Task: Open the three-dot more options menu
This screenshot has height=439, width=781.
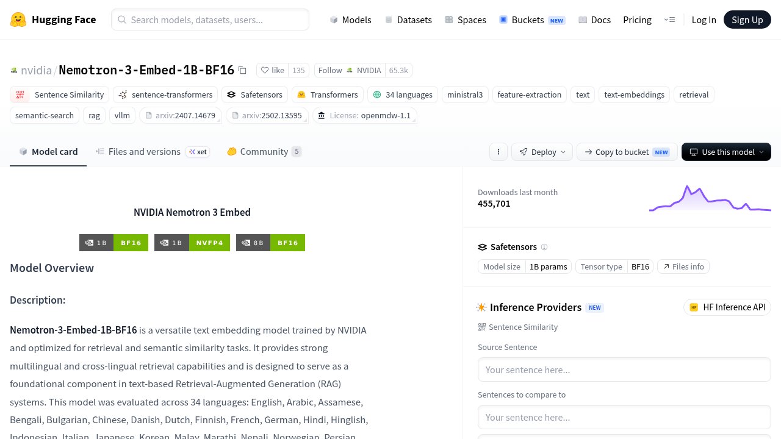Action: [498, 152]
